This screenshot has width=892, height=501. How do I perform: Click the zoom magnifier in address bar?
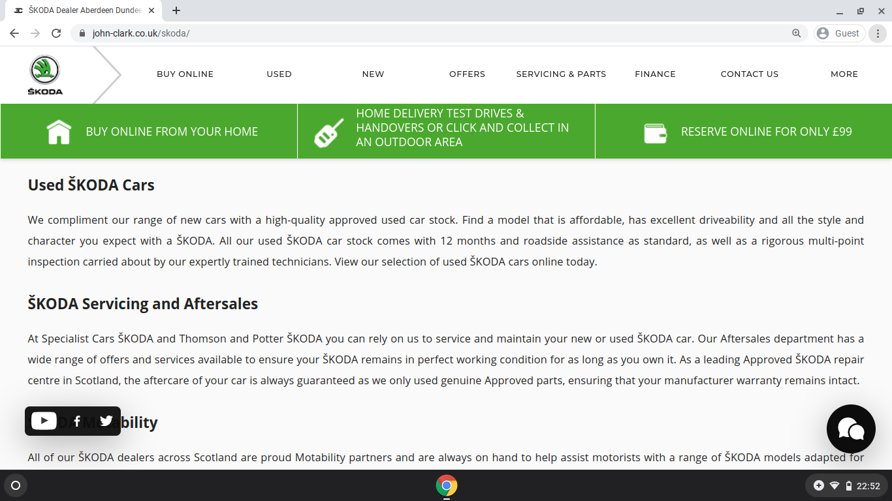point(797,33)
